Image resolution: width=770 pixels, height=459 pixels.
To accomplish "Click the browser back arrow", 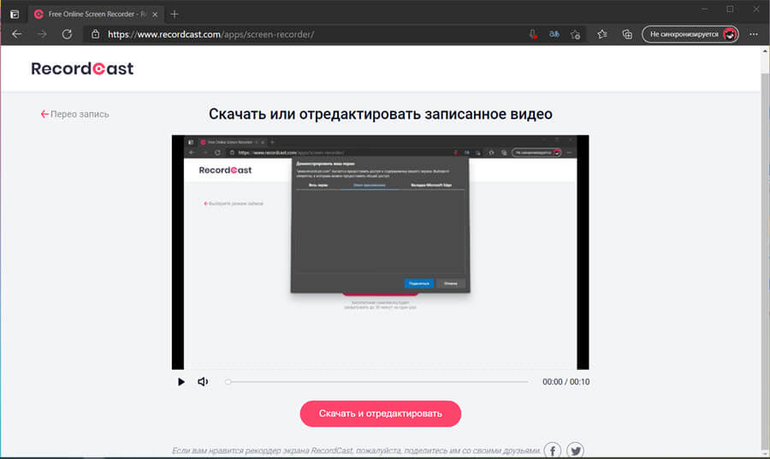I will point(17,34).
